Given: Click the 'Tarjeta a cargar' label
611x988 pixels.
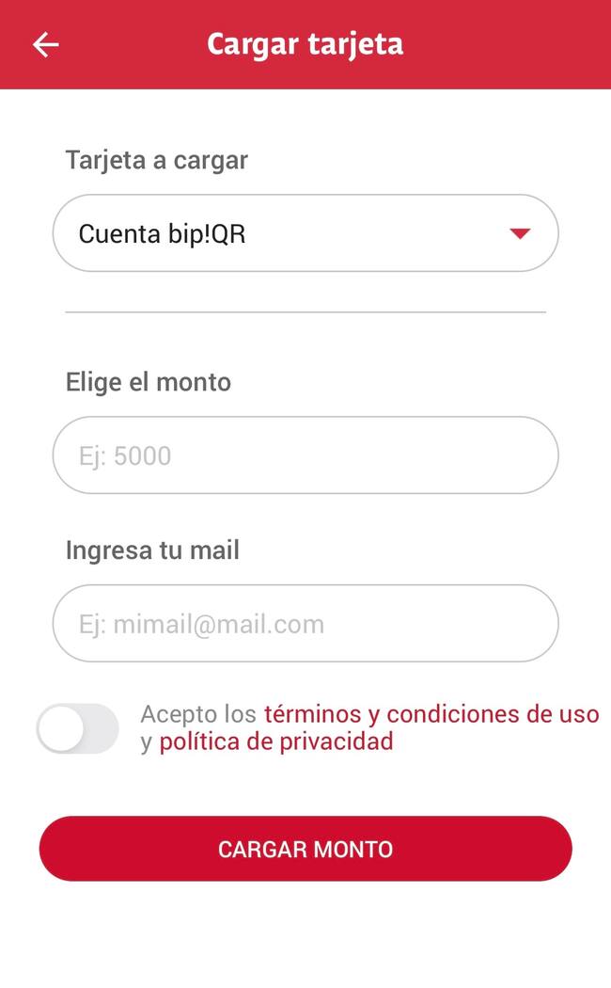Looking at the screenshot, I should click(156, 160).
